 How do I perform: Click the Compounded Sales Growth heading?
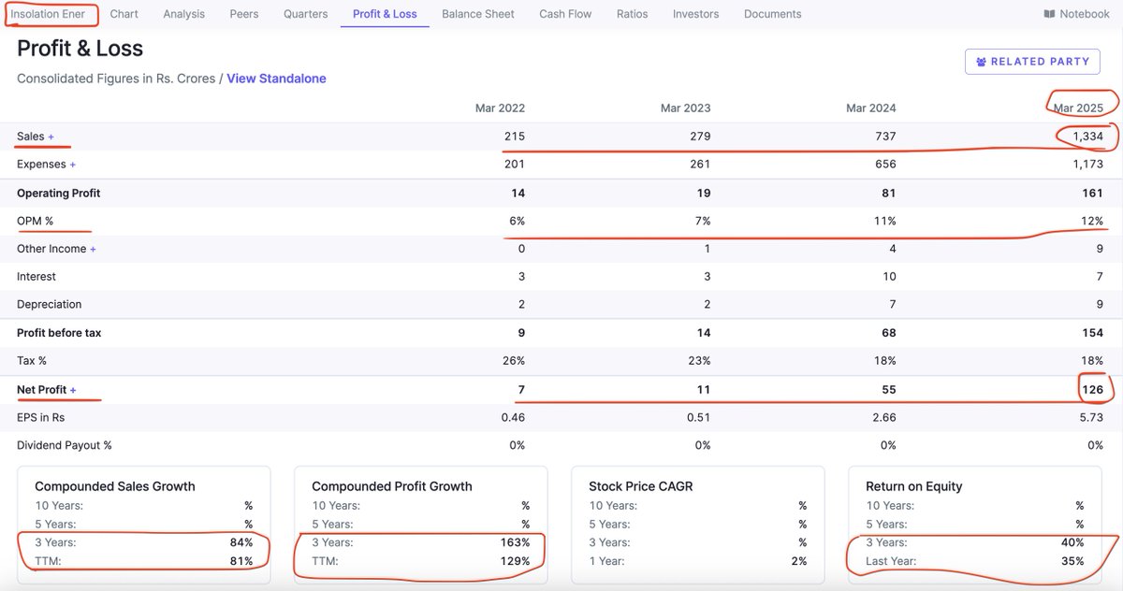[x=115, y=486]
